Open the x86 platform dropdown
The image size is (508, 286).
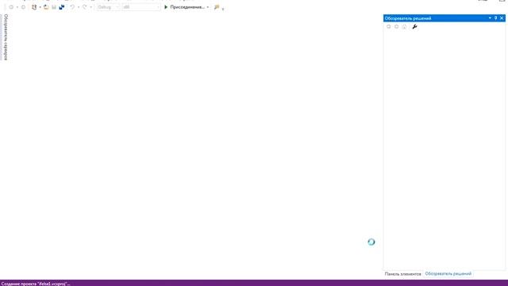point(141,7)
